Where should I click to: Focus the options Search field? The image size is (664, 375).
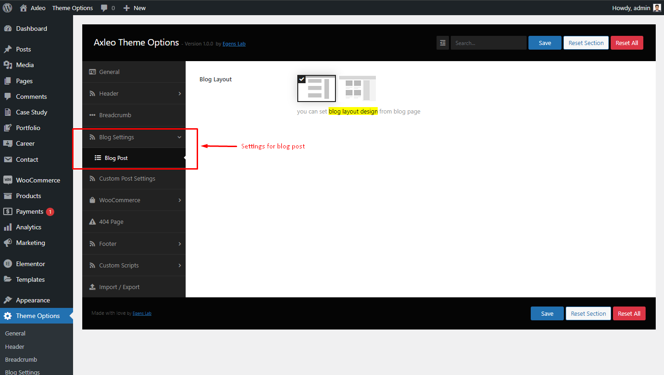coord(488,43)
